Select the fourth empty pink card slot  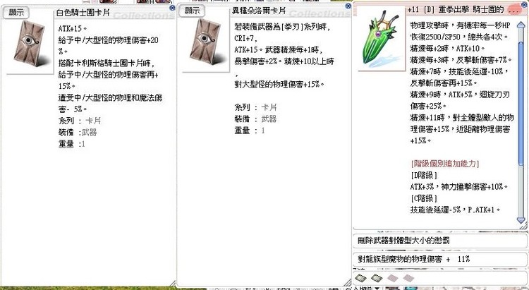click(408, 278)
